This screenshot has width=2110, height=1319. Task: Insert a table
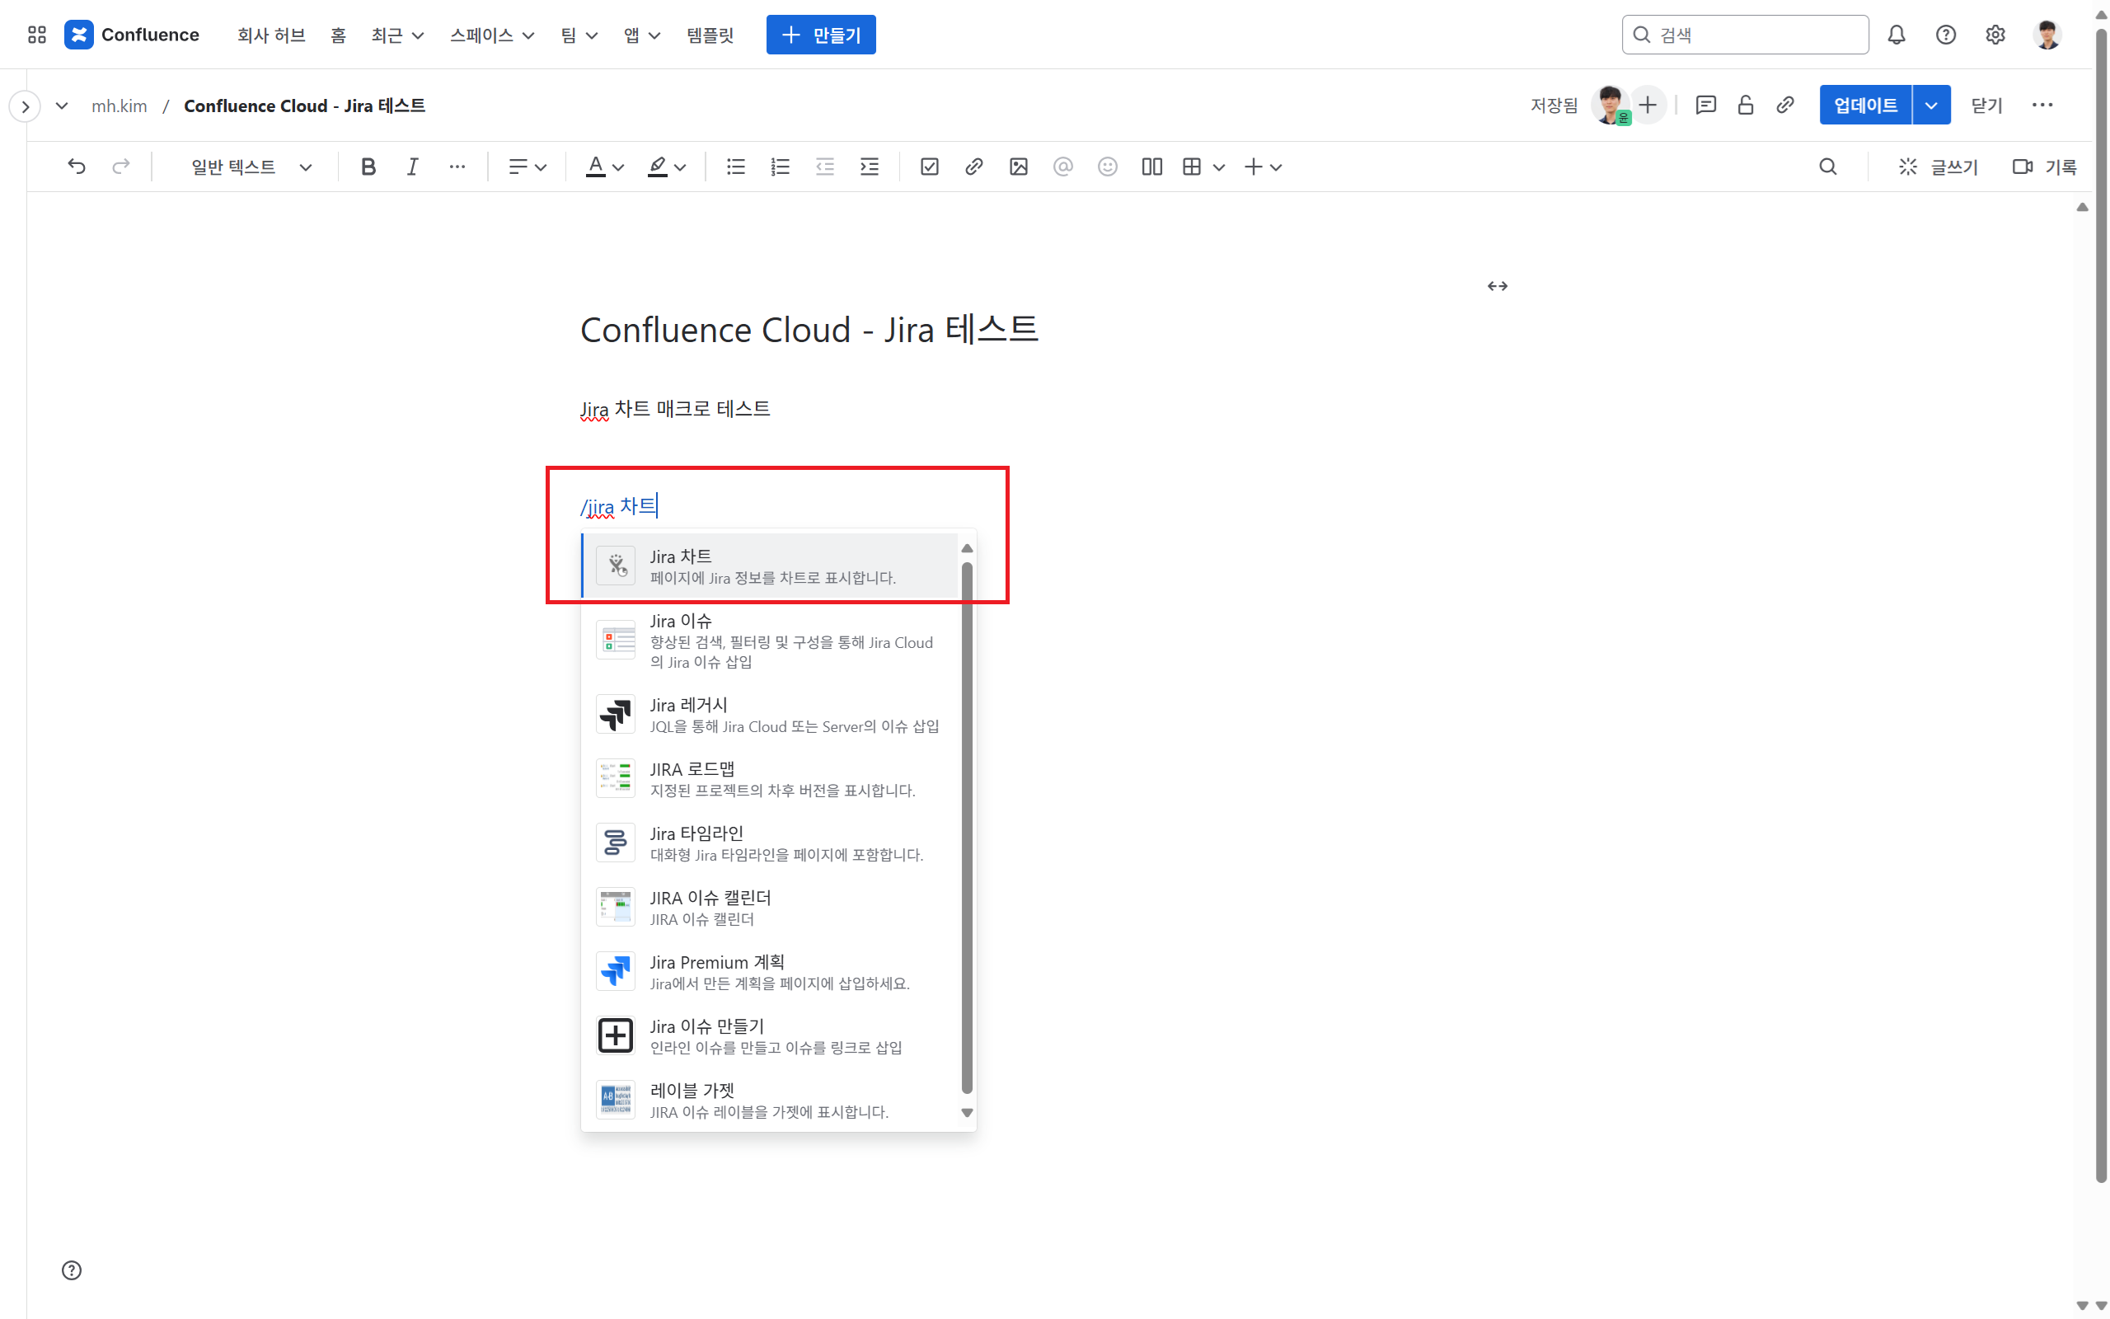pyautogui.click(x=1192, y=167)
